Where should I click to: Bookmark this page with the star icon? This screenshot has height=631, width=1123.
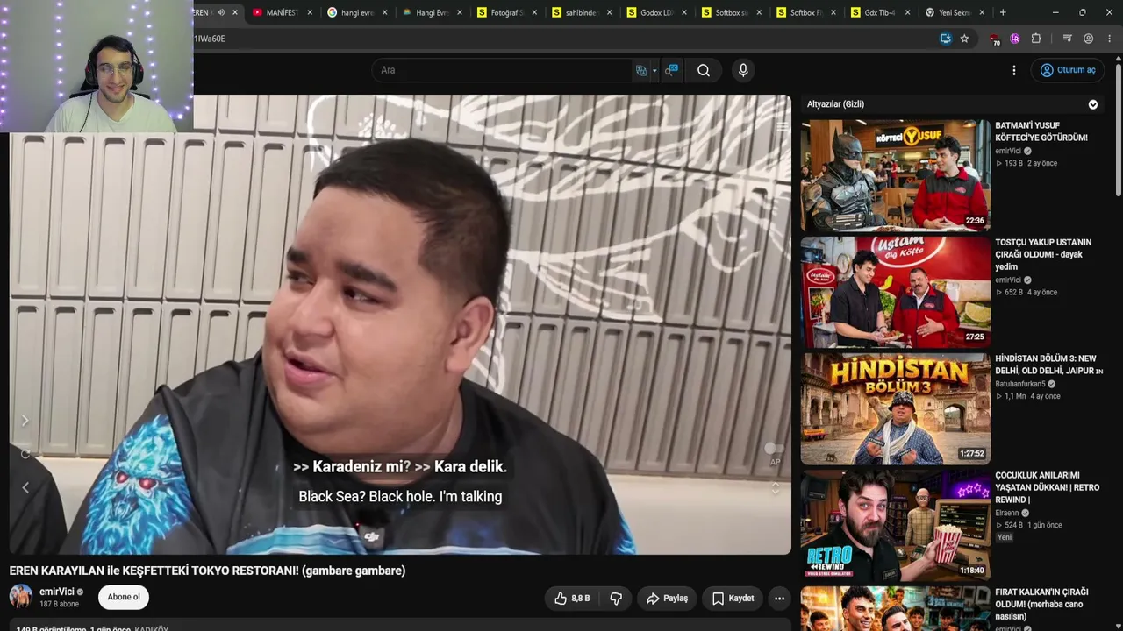964,39
